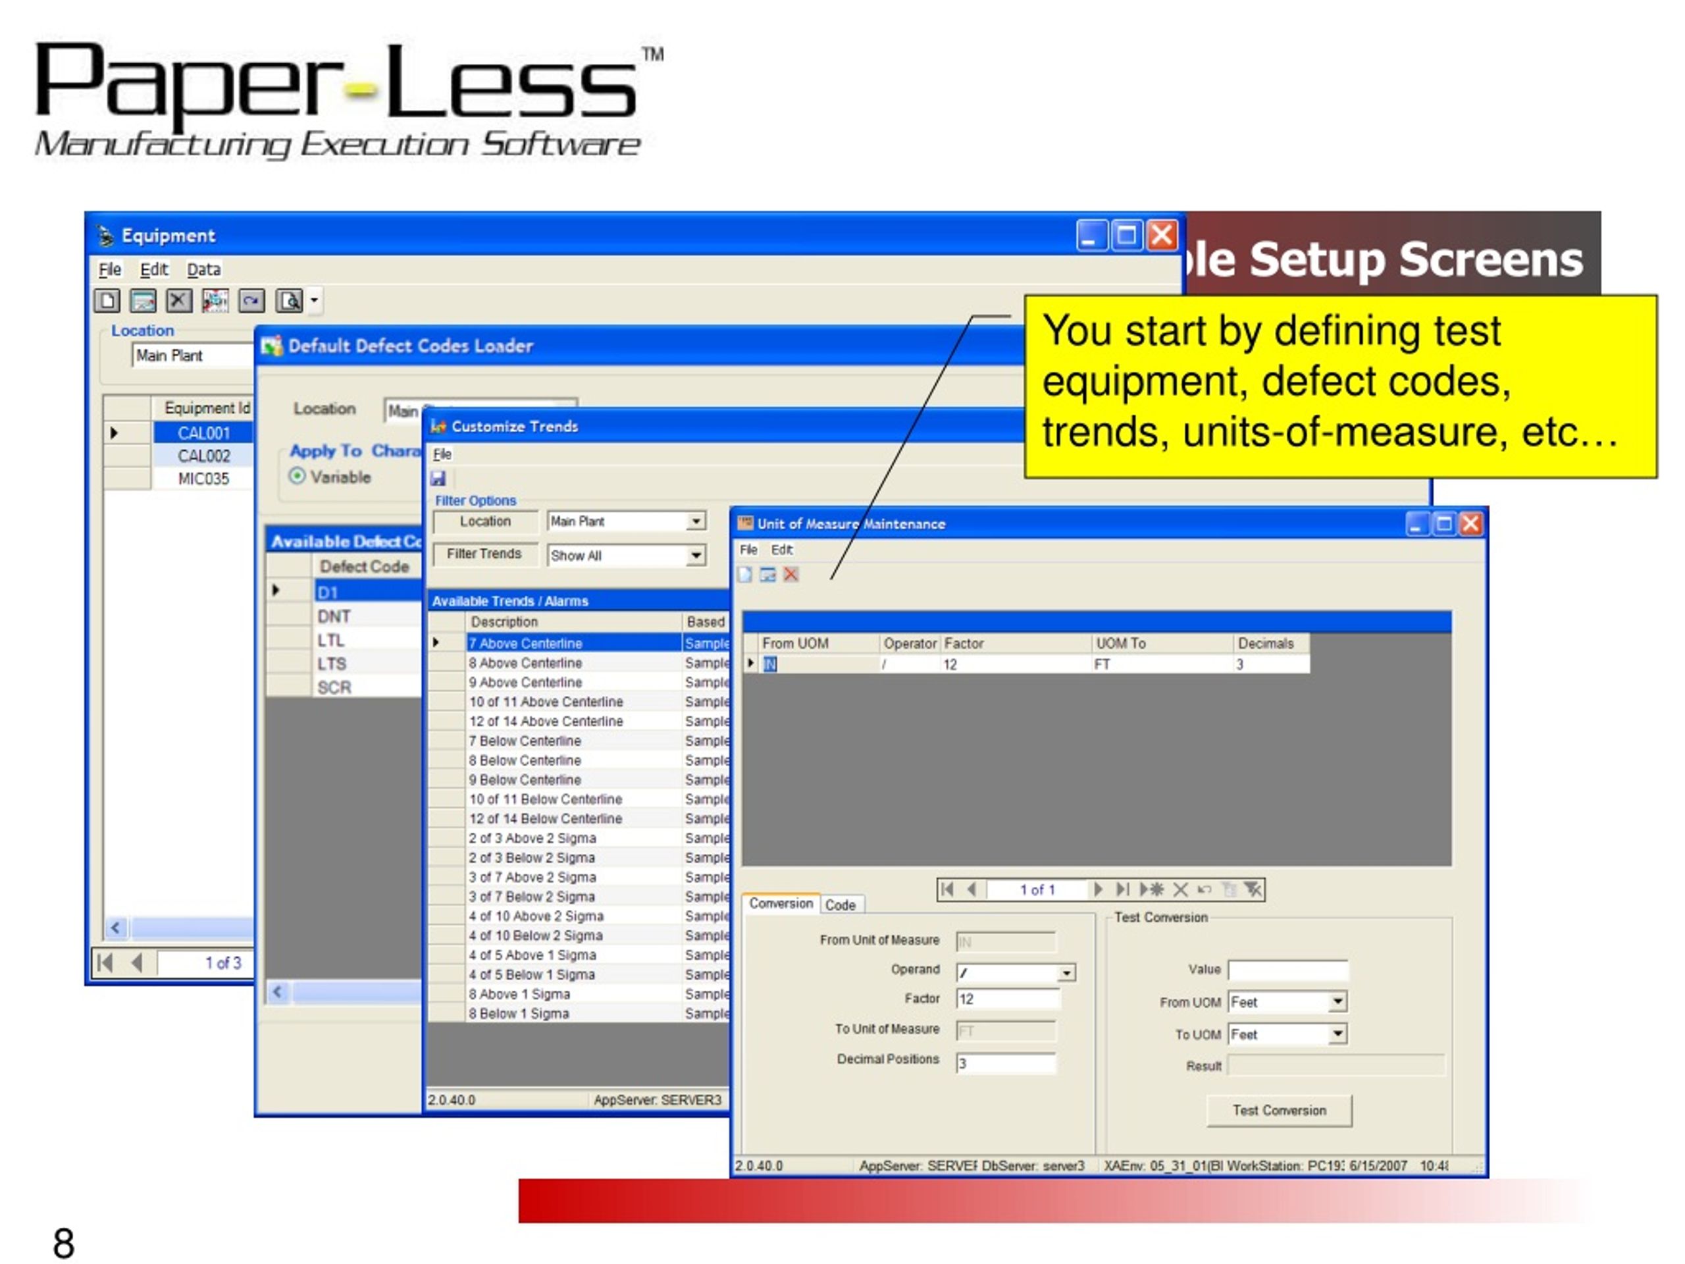The height and width of the screenshot is (1264, 1685).
Task: Click the delete X icon in Unit of Measure navigator
Action: coord(1181,889)
